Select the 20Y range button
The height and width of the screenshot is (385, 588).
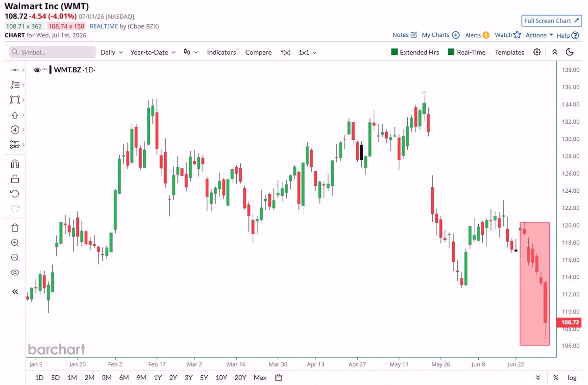(x=240, y=378)
